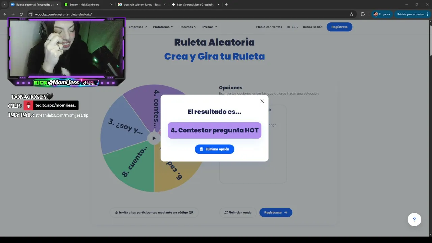Open Invita a los participantes QR option
432x243 pixels.
click(x=154, y=213)
